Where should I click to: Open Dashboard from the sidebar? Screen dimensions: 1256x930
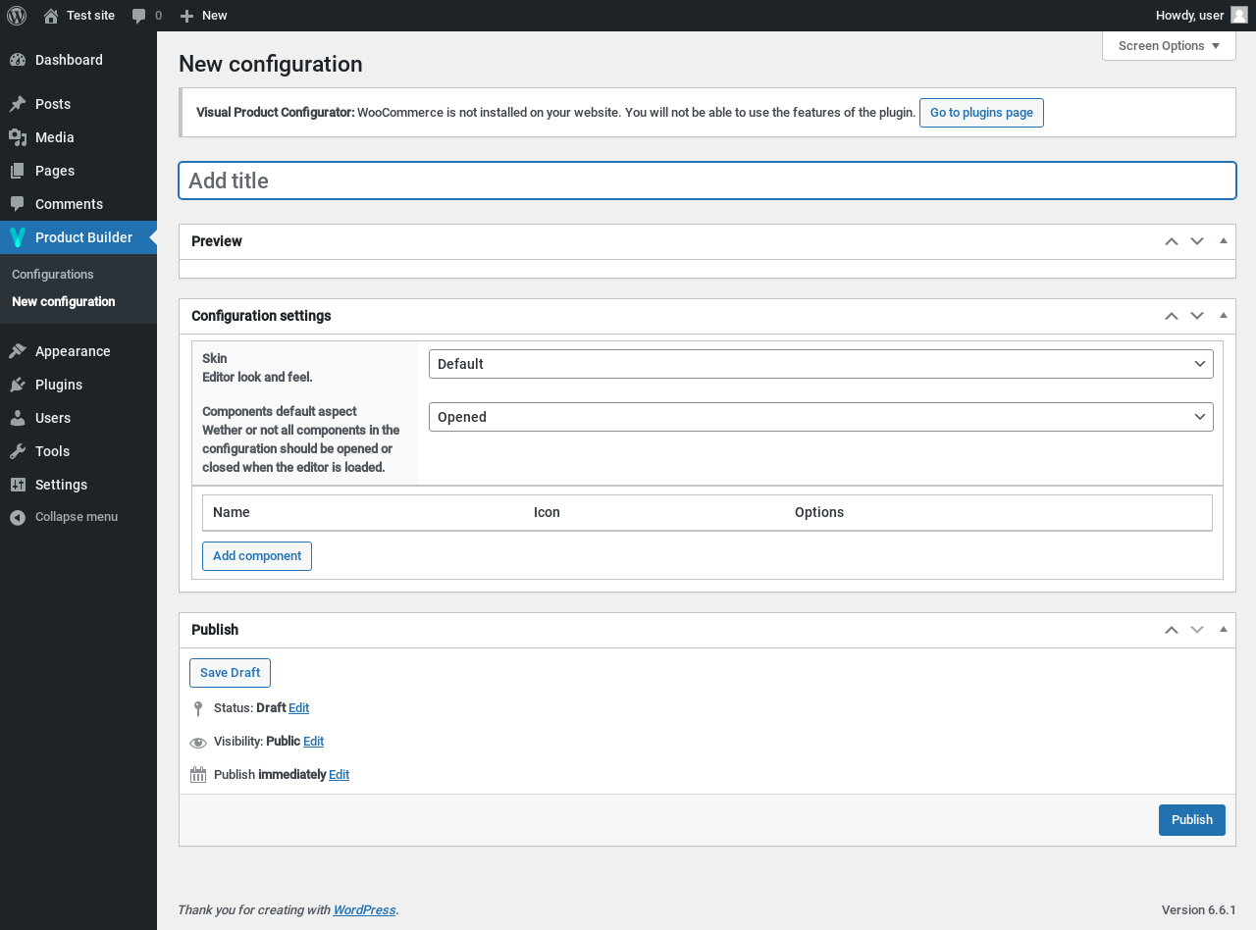(69, 60)
